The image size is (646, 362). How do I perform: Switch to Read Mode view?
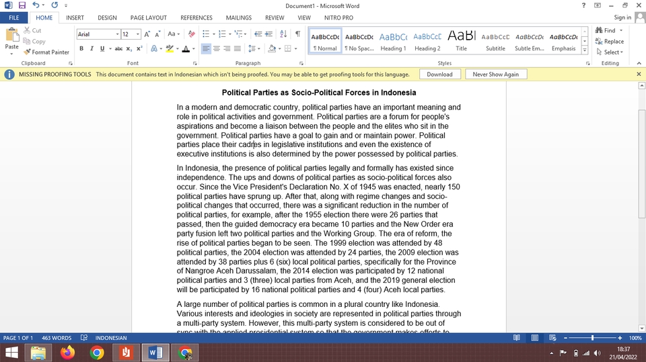point(517,338)
